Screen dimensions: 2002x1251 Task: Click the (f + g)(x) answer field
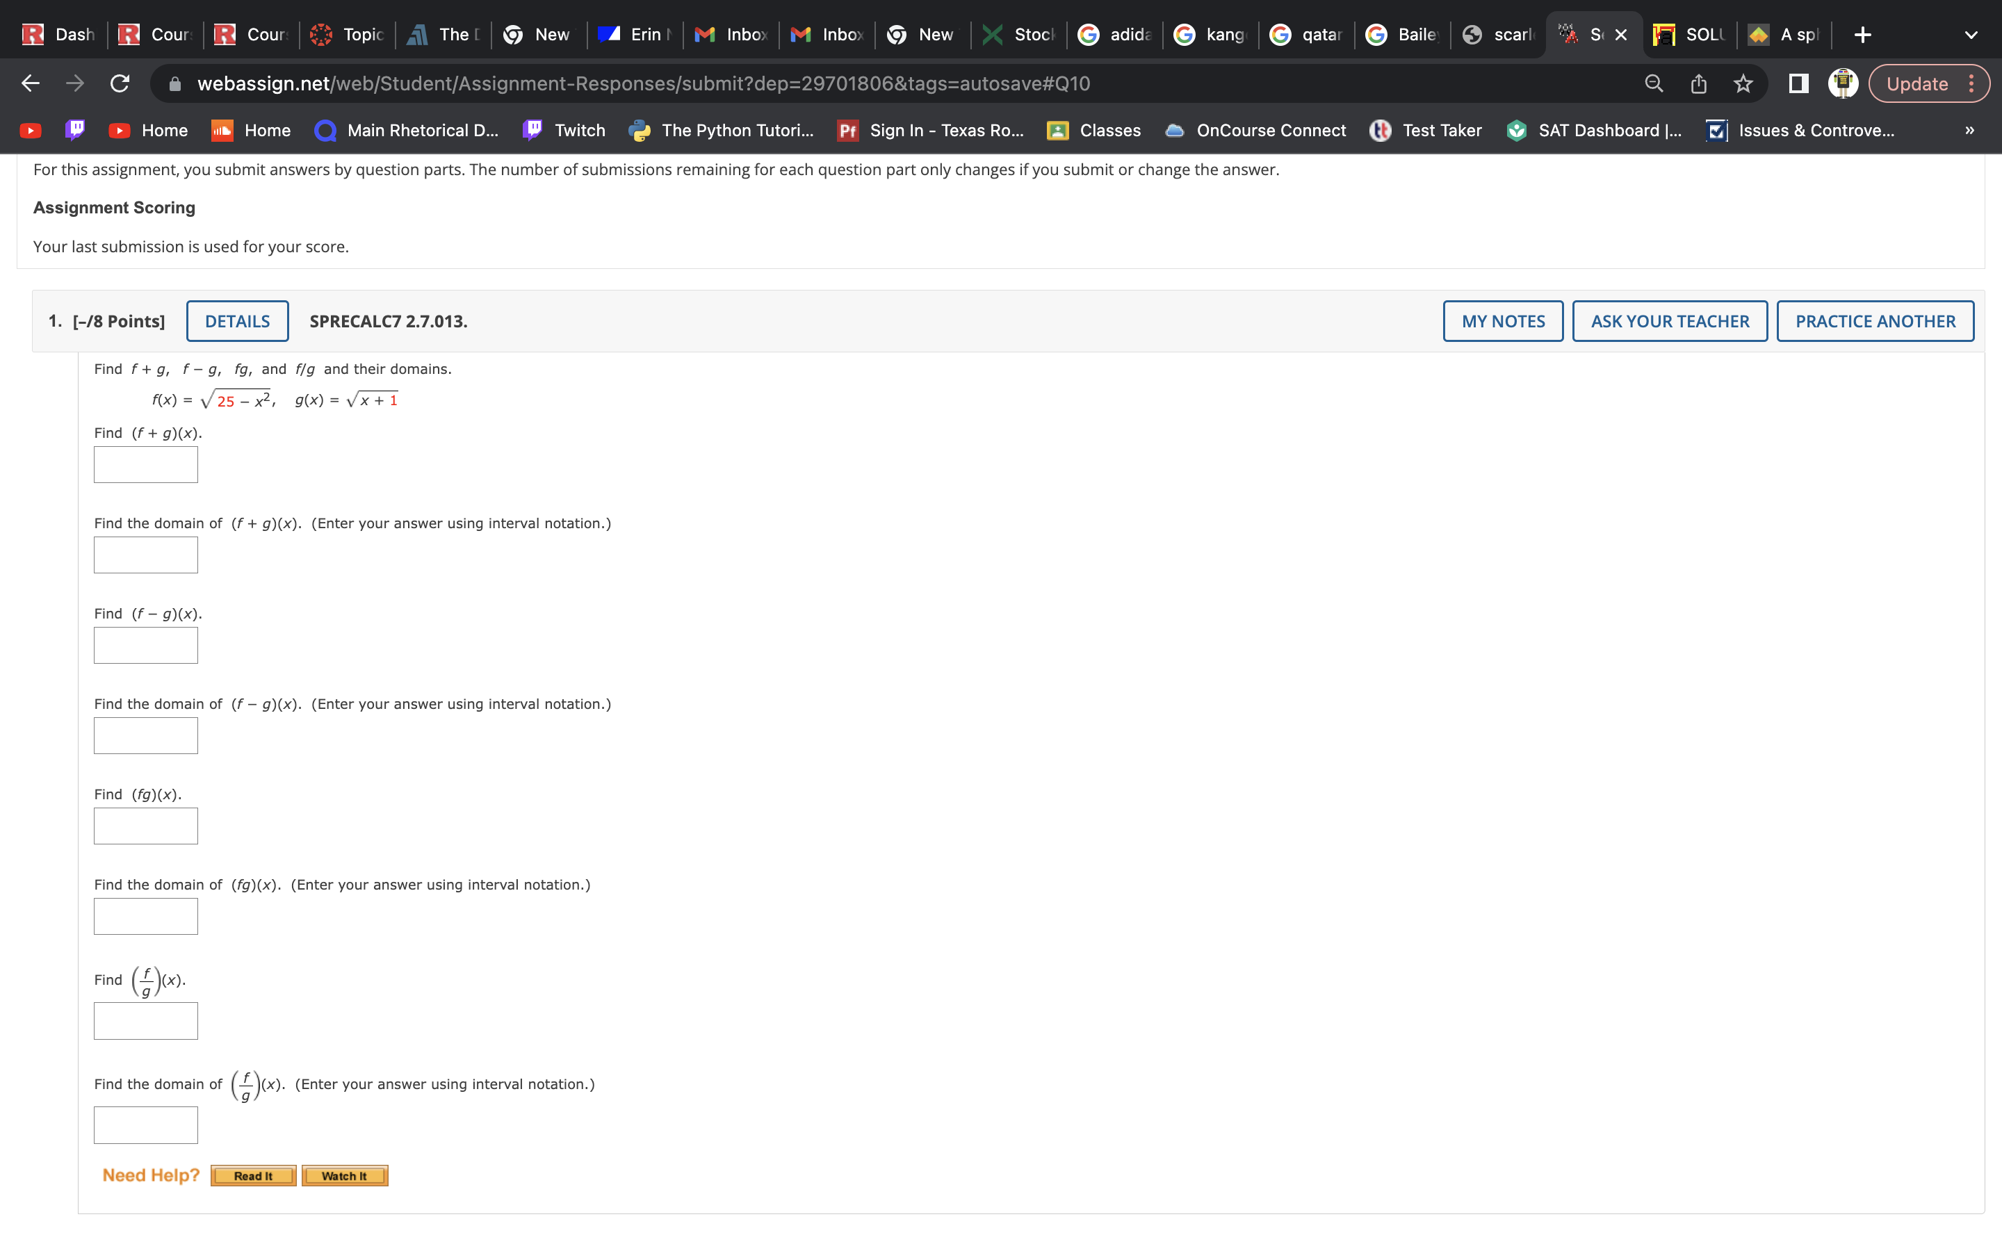pyautogui.click(x=145, y=465)
